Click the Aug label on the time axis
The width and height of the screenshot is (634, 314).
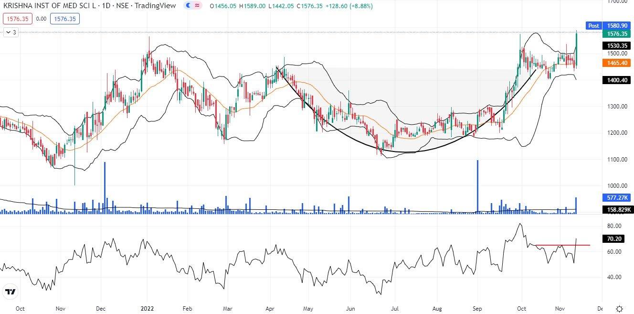tap(437, 308)
